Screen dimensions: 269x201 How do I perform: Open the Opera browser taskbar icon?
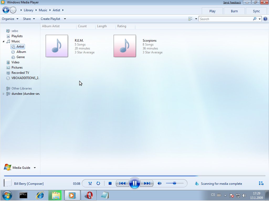click(x=89, y=195)
